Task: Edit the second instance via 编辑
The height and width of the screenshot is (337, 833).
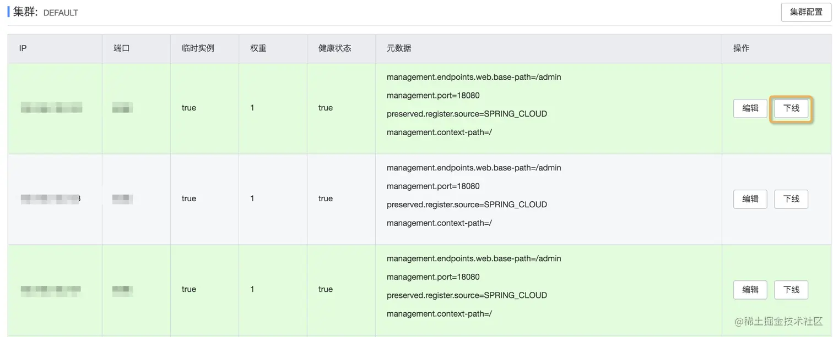Action: (750, 199)
